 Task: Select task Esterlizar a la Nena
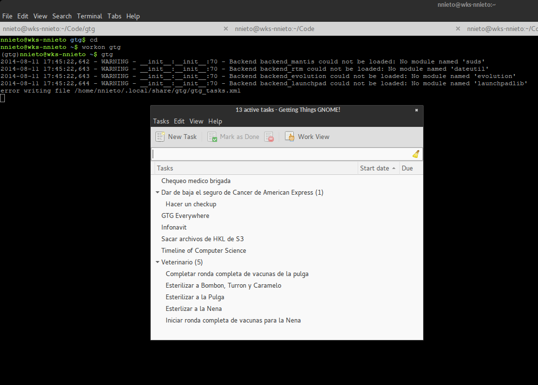tap(193, 309)
